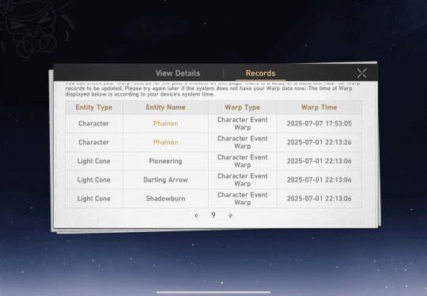Click page number 9 indicator

(x=213, y=215)
